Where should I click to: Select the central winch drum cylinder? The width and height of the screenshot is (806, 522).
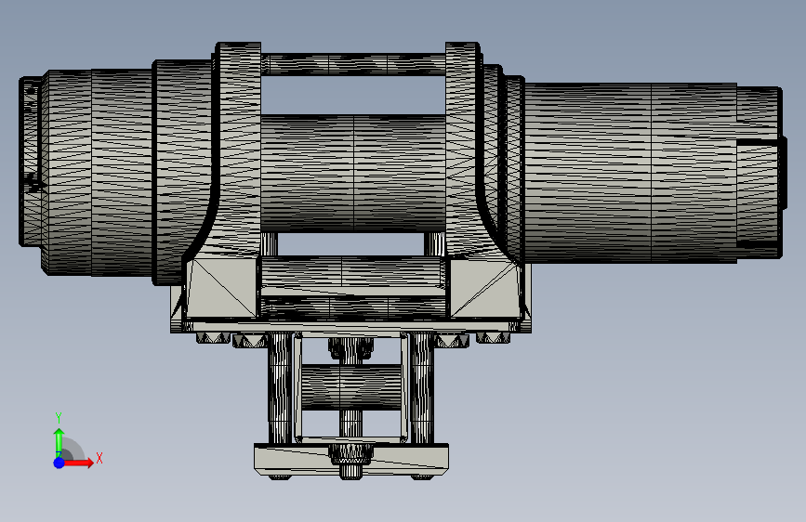(353, 173)
